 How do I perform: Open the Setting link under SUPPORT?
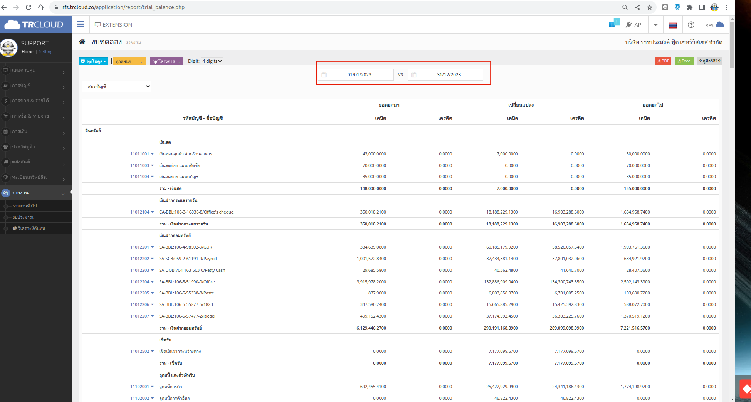pos(46,52)
